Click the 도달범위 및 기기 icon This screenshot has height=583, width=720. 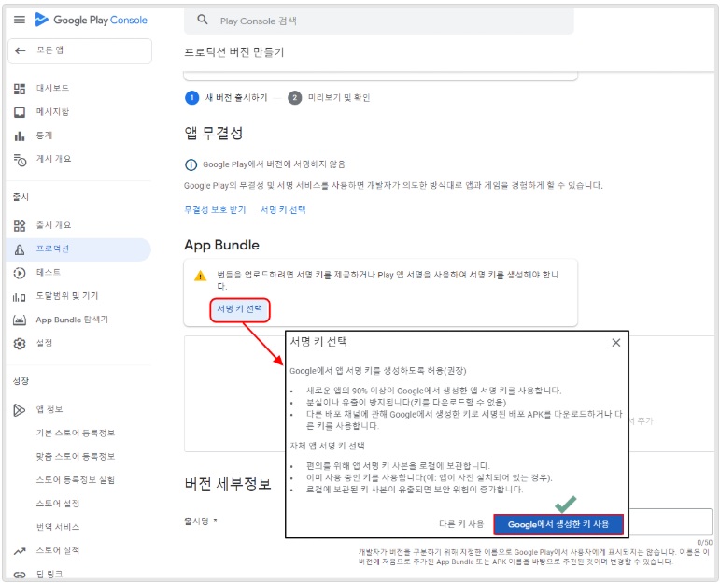tap(20, 297)
